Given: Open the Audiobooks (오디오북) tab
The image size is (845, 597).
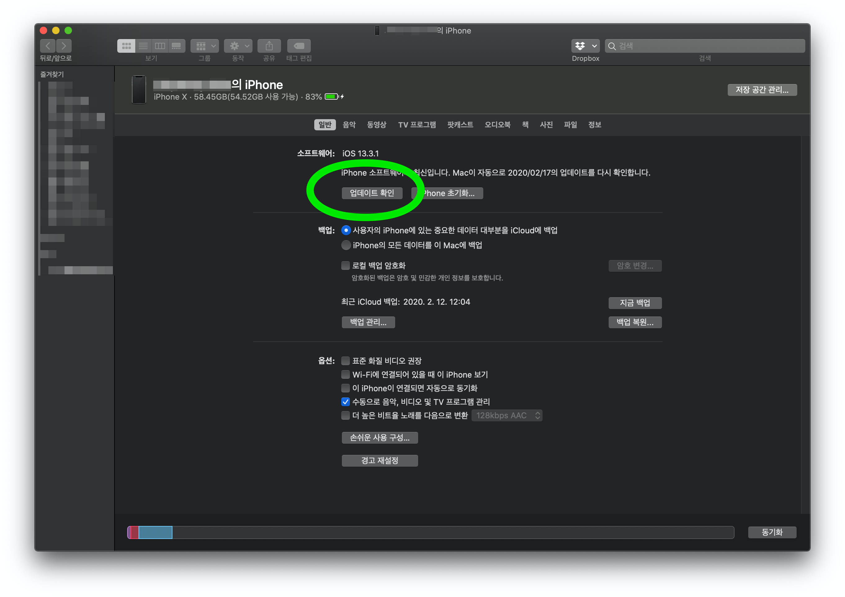Looking at the screenshot, I should click(498, 125).
